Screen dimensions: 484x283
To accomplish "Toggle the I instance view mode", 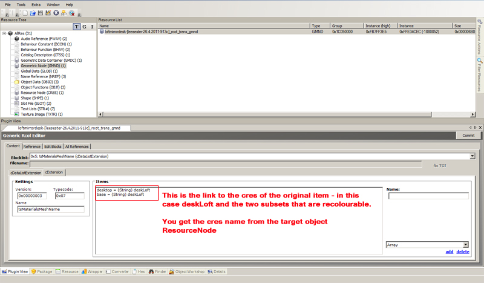I will pyautogui.click(x=91, y=27).
